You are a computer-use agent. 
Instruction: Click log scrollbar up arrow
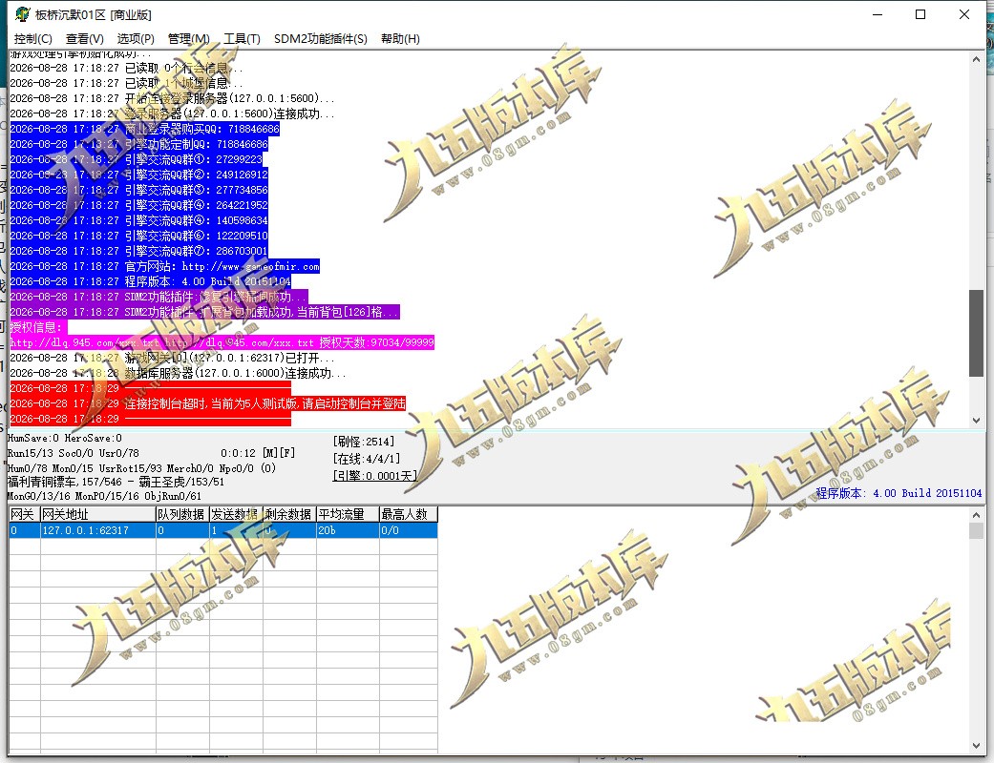coord(976,59)
